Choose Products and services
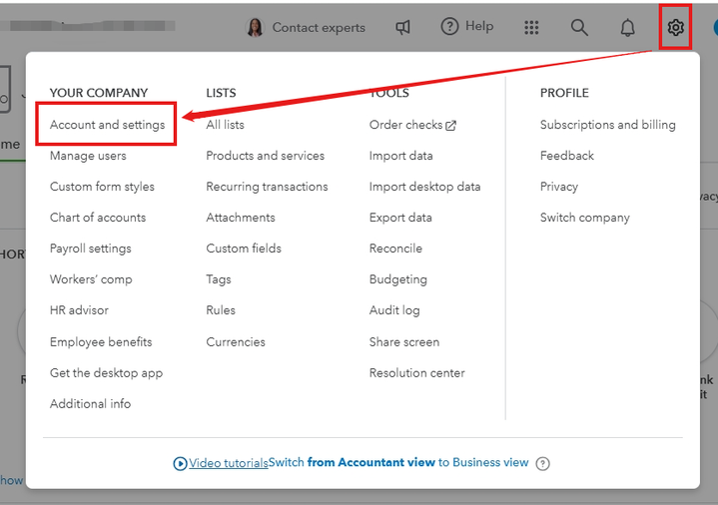The height and width of the screenshot is (505, 718). pos(265,156)
